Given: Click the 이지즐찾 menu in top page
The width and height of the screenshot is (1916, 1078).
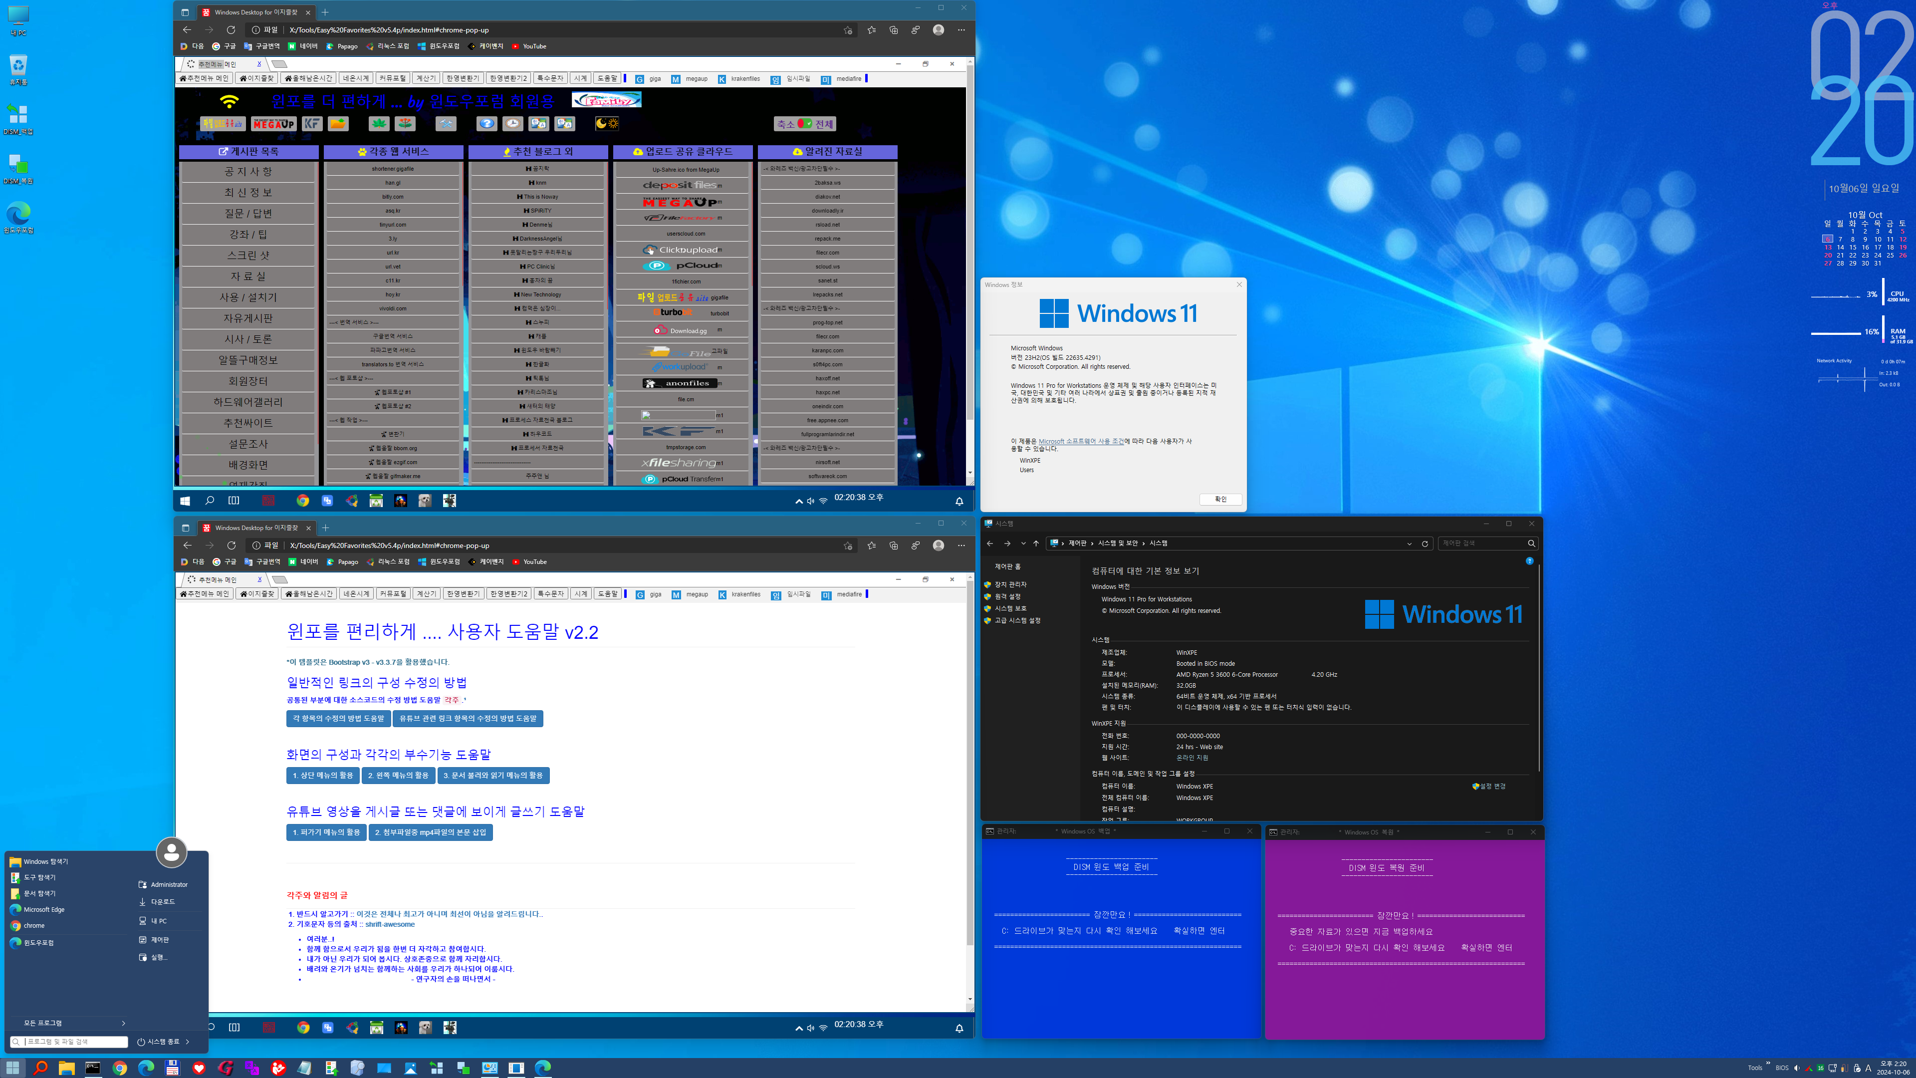Looking at the screenshot, I should click(x=256, y=78).
